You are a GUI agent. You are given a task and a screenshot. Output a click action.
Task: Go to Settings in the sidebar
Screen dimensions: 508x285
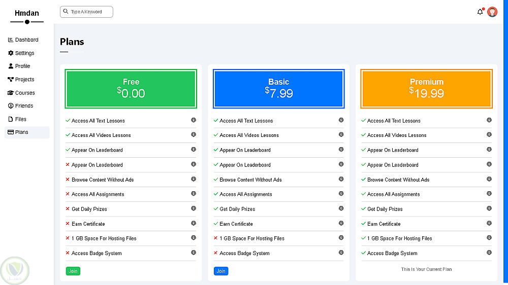point(24,53)
